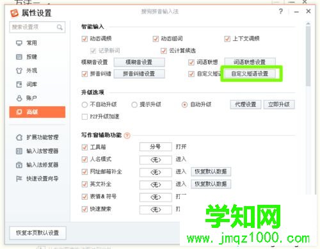Toggle 动态调频 checkbox
Viewport: 320px width, 249px height.
point(84,39)
